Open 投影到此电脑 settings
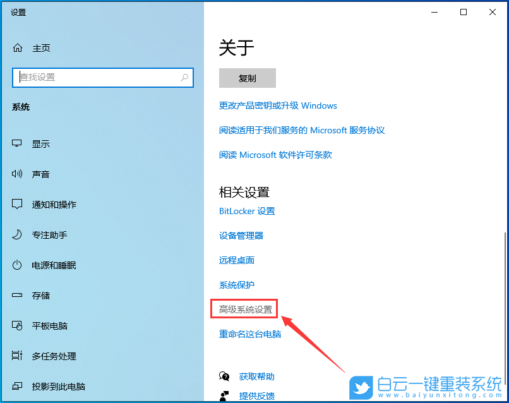509x403 pixels. [18, 386]
